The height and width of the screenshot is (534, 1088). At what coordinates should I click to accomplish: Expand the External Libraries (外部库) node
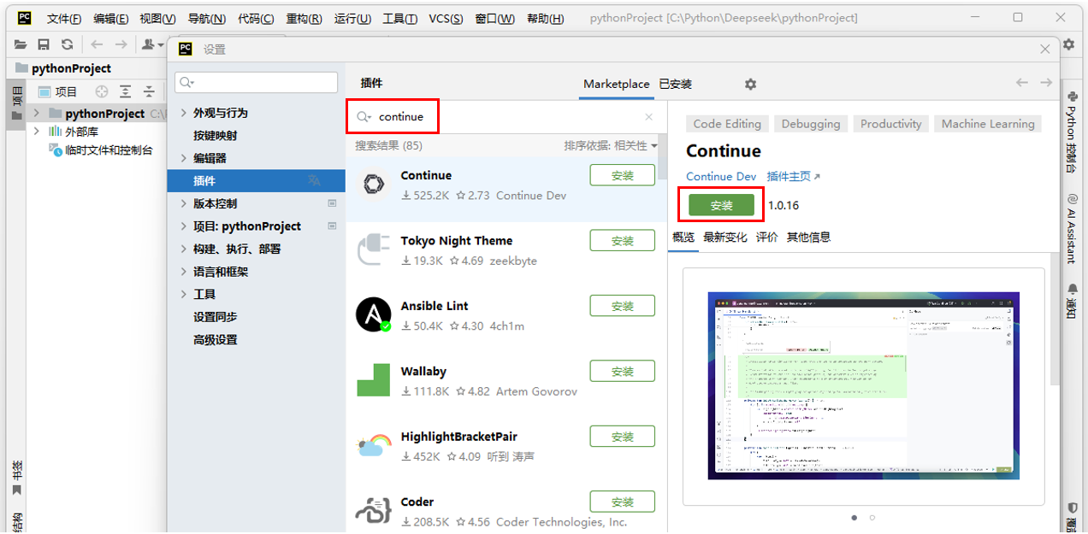coord(36,132)
